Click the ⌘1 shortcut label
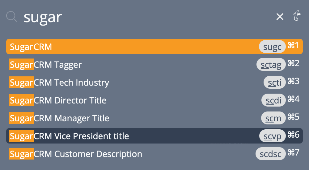Image resolution: width=309 pixels, height=170 pixels. (x=294, y=46)
